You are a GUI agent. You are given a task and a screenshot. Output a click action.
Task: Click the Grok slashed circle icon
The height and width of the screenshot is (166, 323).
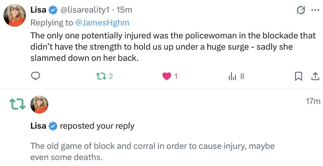pos(301,10)
